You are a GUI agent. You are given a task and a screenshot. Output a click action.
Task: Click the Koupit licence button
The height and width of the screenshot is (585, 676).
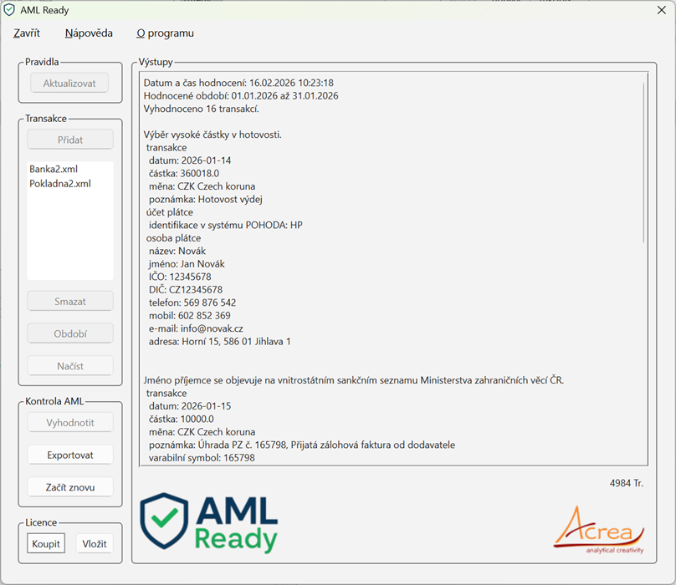pos(46,543)
